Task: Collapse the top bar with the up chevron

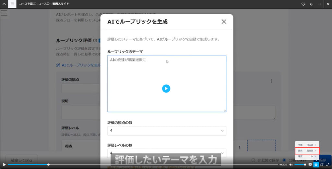Action: point(4,4)
